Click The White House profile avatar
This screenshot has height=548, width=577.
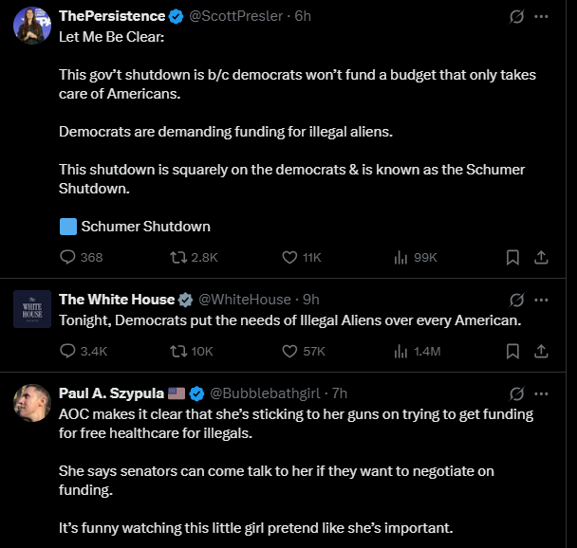coord(32,309)
